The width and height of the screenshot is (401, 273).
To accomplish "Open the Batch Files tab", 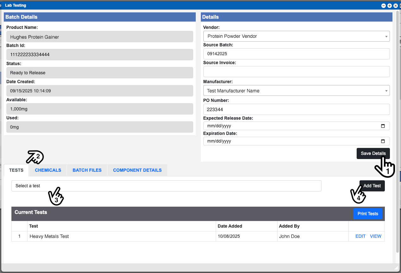I will (x=87, y=170).
